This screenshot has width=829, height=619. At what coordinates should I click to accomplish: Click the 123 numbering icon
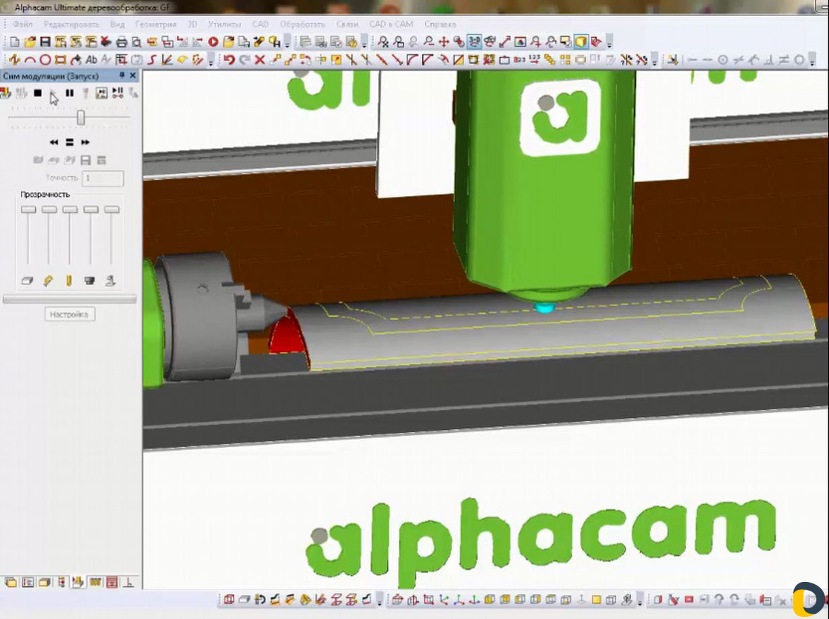535,60
